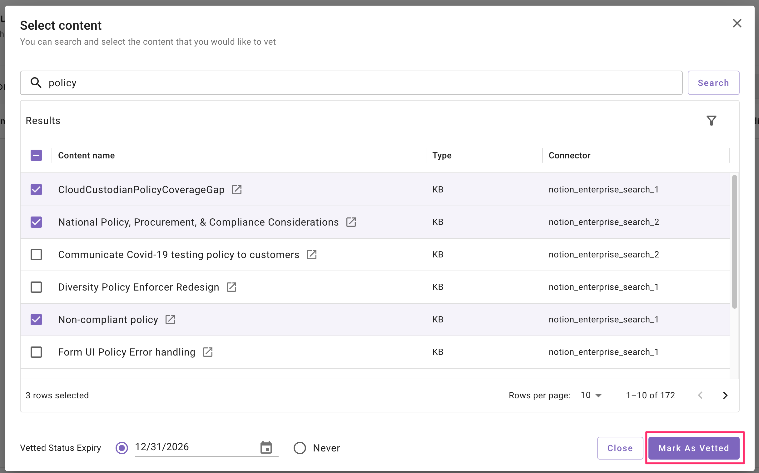This screenshot has height=473, width=759.
Task: Open the expiry date calendar picker
Action: (266, 447)
